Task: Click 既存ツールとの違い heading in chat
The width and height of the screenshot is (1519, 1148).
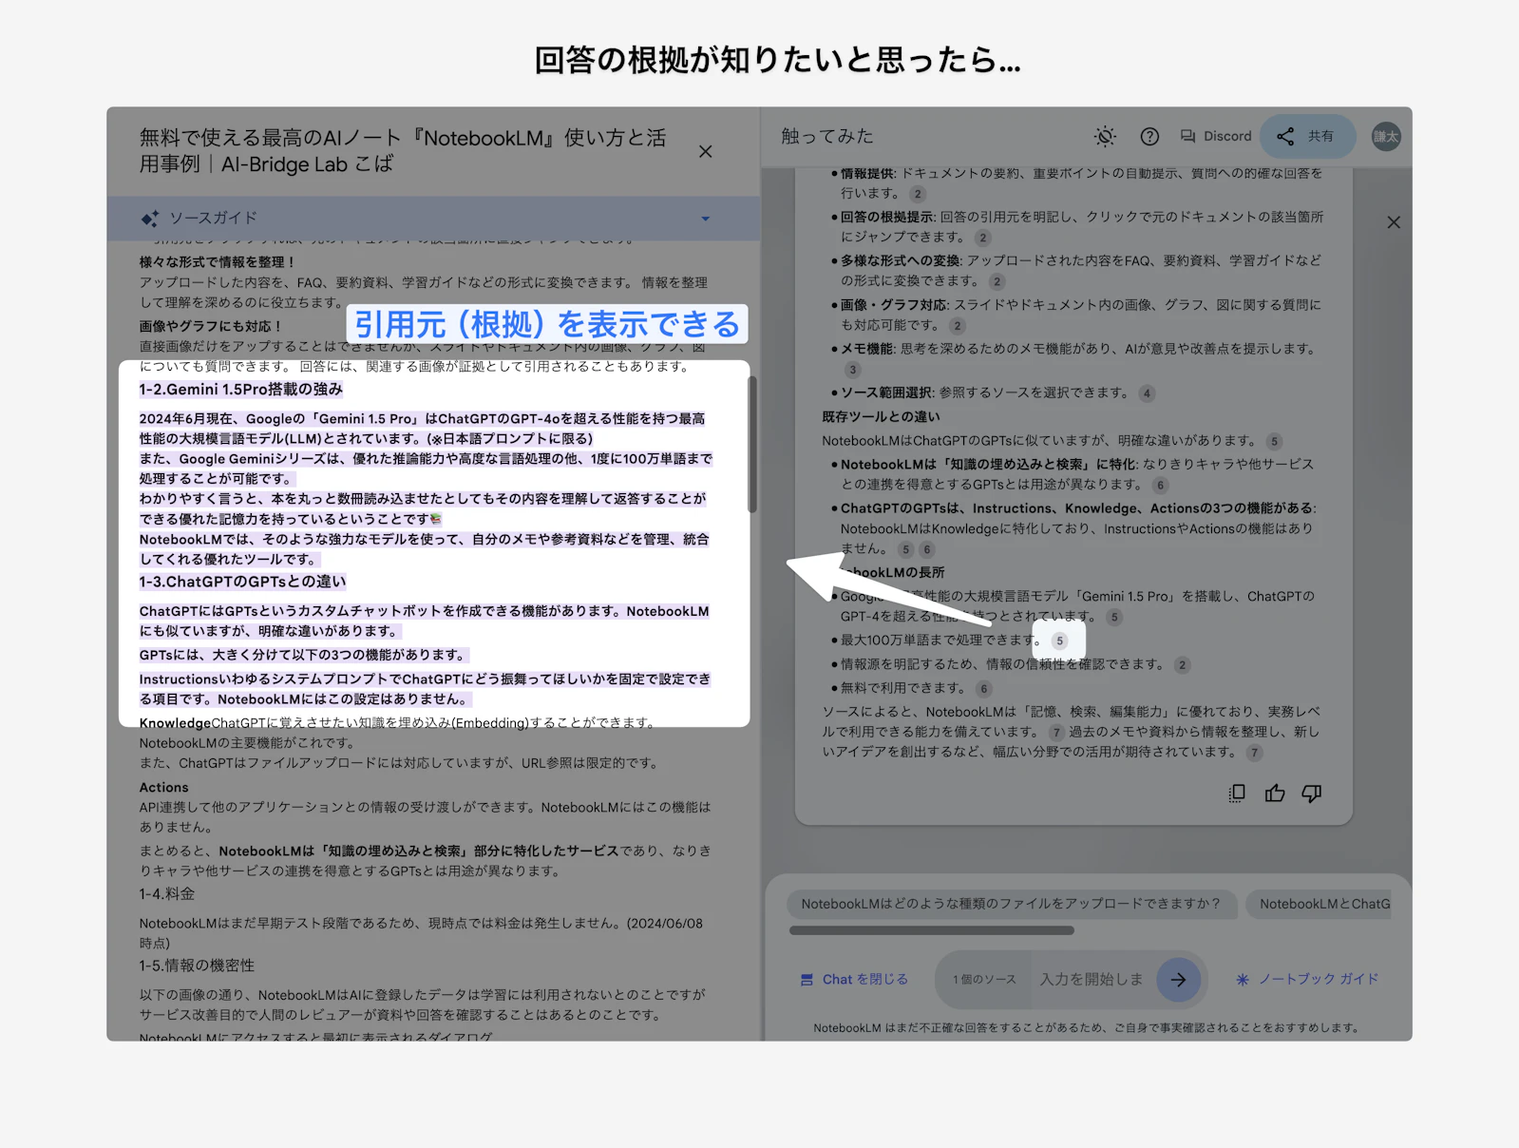Action: [882, 417]
